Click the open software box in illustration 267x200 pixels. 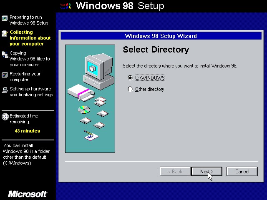pyautogui.click(x=81, y=92)
